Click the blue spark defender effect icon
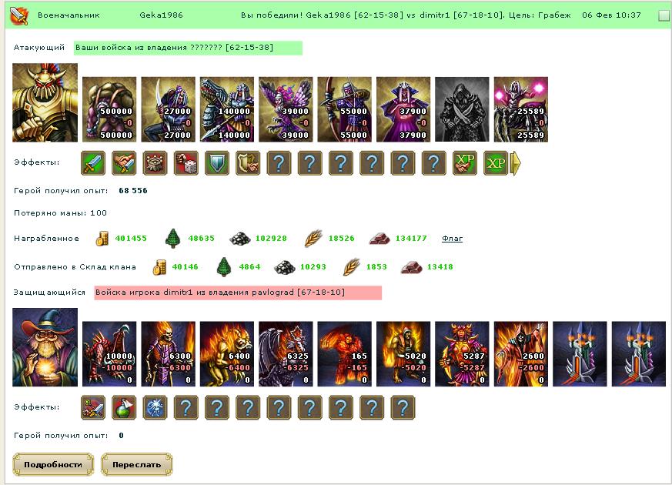The height and width of the screenshot is (485, 672). point(155,407)
